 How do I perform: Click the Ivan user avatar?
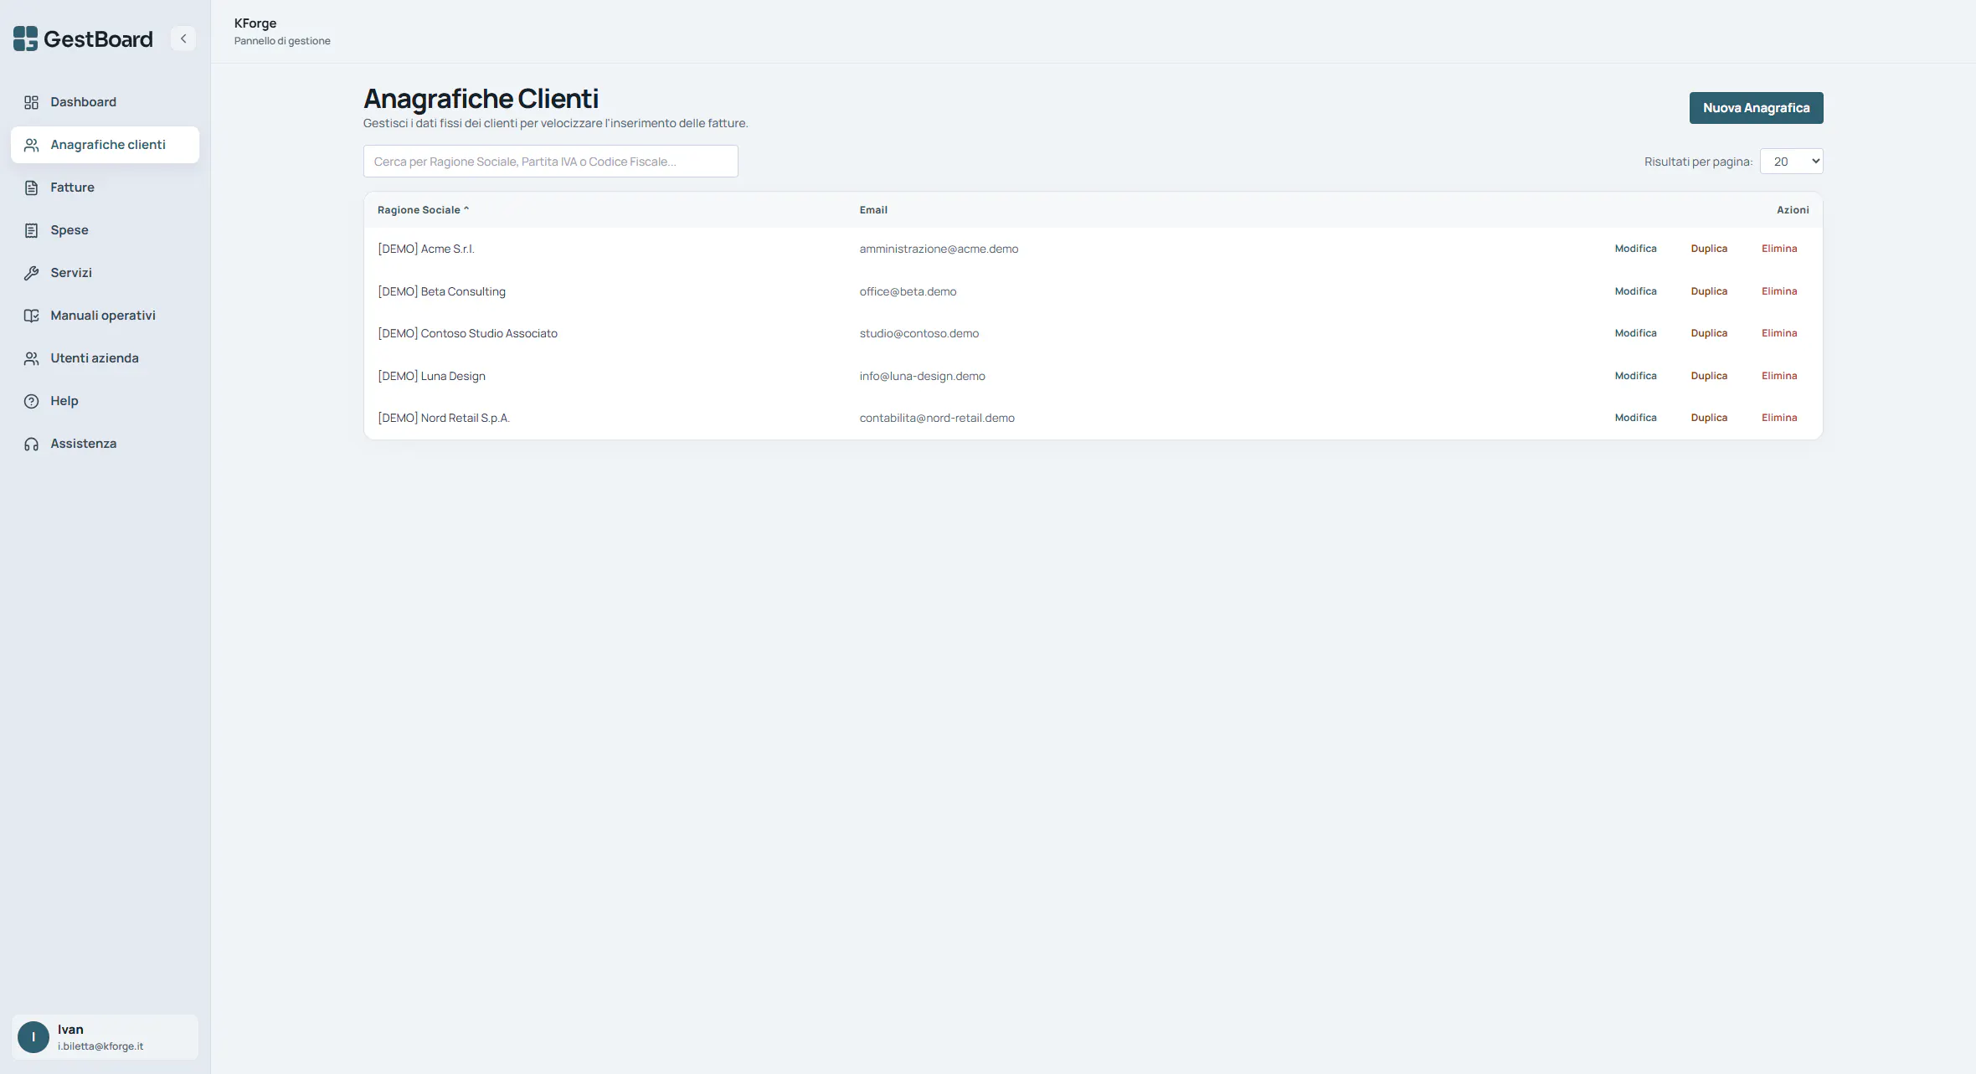33,1037
